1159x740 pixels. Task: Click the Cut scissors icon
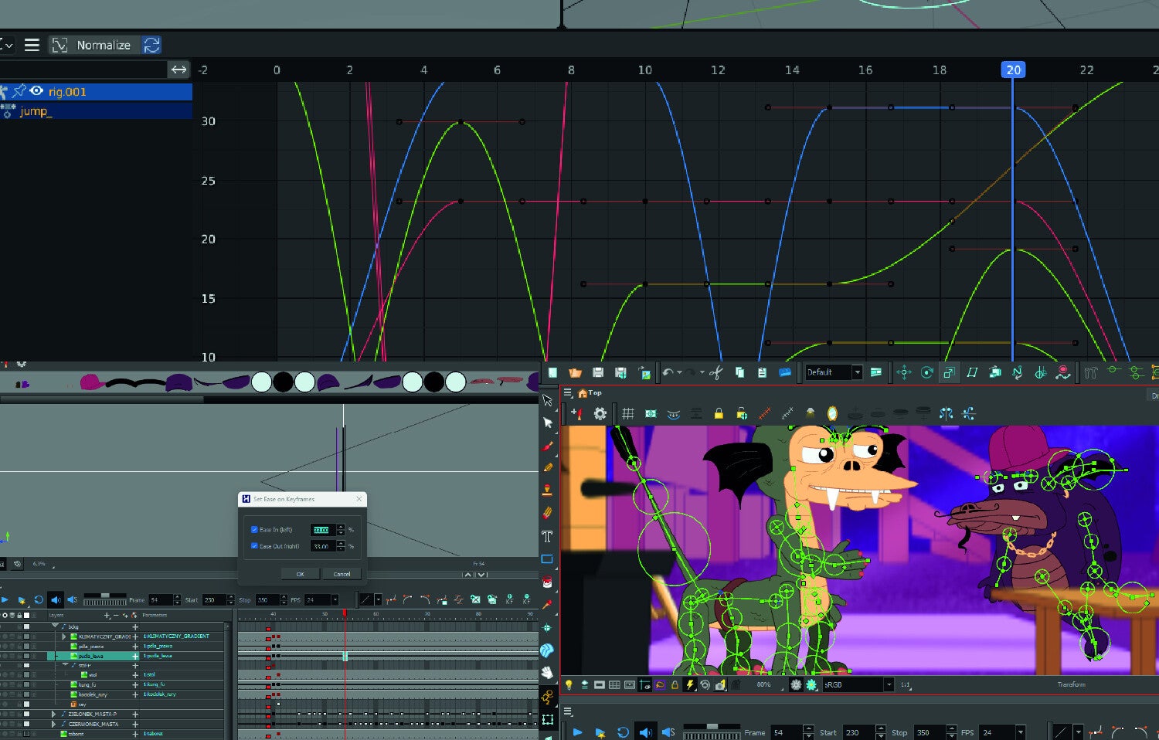click(x=715, y=372)
